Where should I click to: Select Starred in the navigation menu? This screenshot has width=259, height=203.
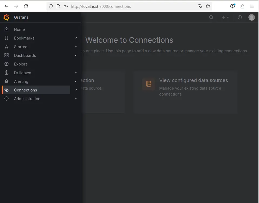[x=21, y=47]
